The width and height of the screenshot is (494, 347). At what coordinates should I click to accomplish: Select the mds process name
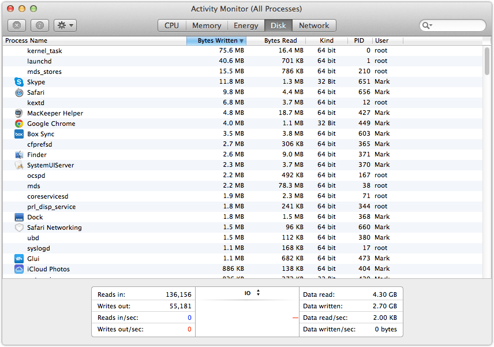tap(33, 186)
